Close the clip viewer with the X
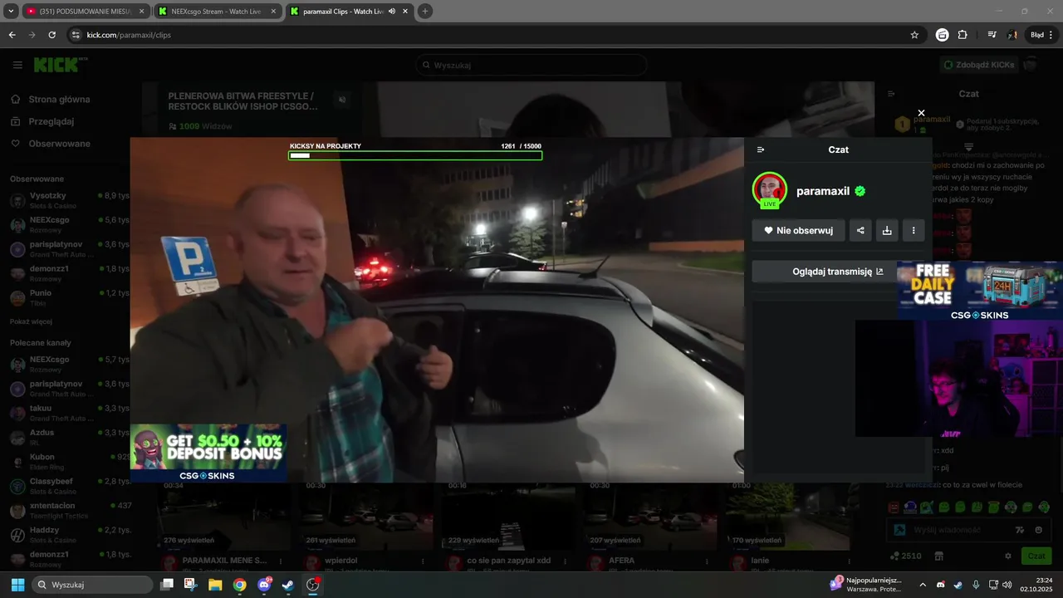The image size is (1063, 598). coord(921,113)
